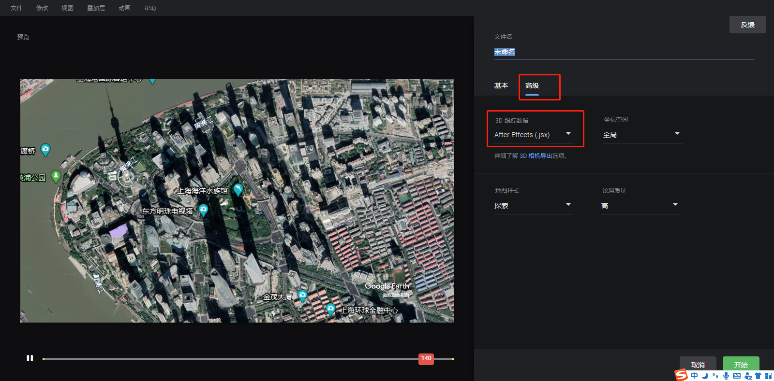This screenshot has width=774, height=381.
Task: Open the 帮助 menu
Action: pos(150,8)
